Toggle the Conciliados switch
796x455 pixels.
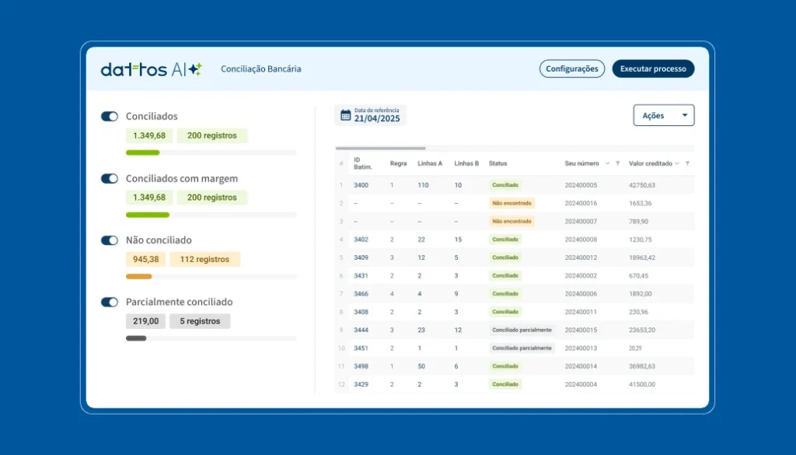(x=110, y=116)
